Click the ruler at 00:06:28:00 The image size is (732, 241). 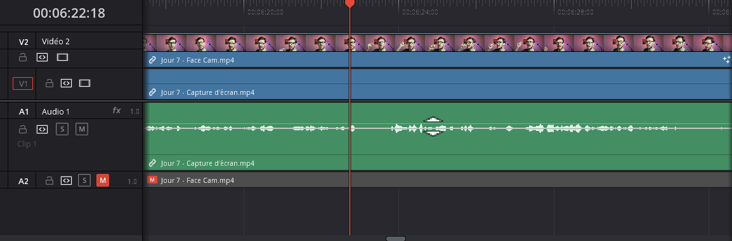click(x=575, y=12)
